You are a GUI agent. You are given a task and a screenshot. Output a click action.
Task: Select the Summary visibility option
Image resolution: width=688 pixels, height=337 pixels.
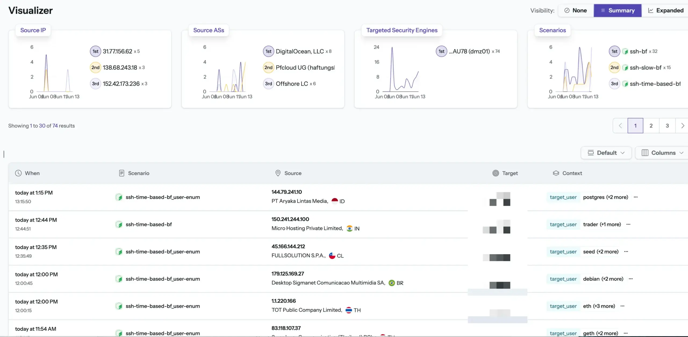(x=618, y=10)
